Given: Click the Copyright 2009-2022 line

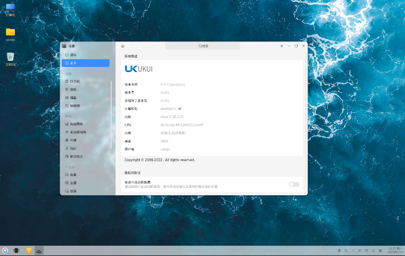Looking at the screenshot, I should (160, 160).
